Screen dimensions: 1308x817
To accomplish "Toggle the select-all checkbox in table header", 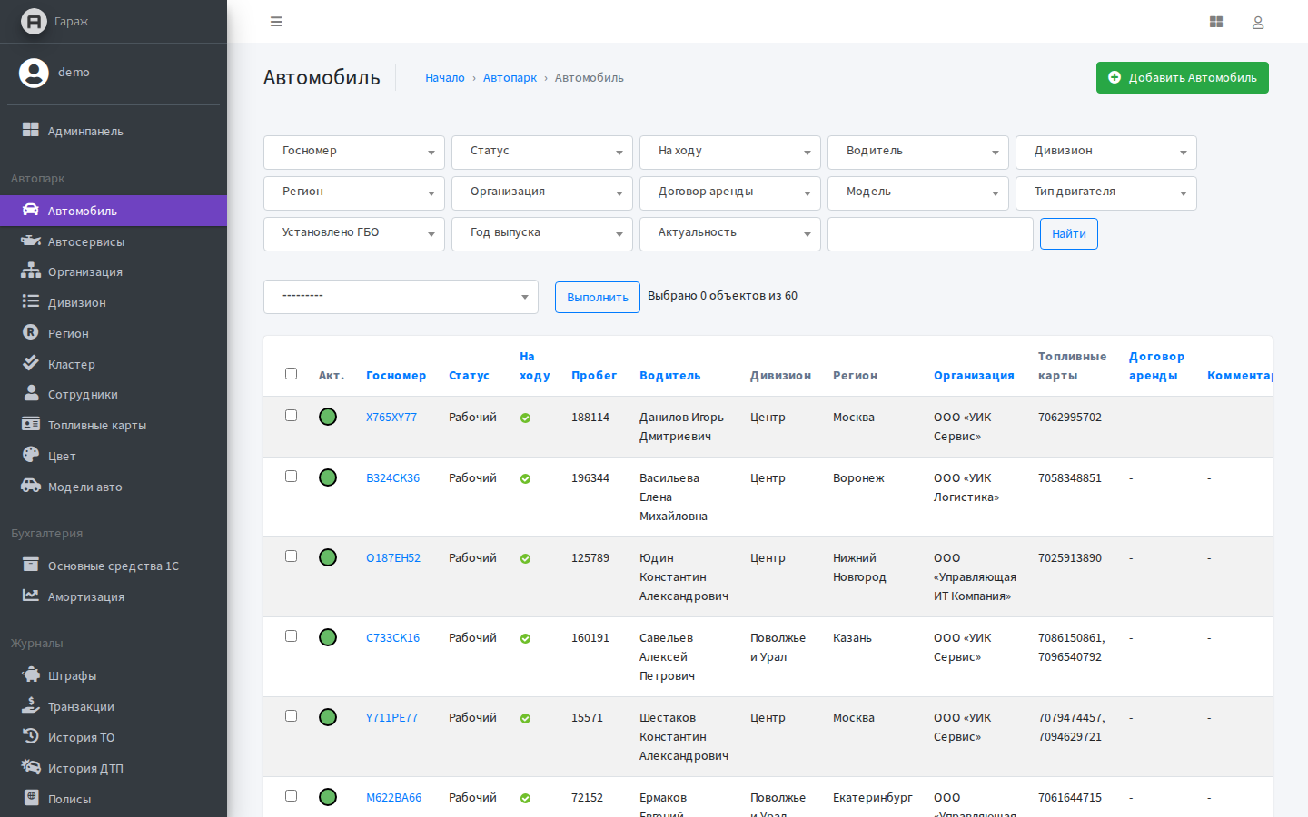I will [291, 373].
